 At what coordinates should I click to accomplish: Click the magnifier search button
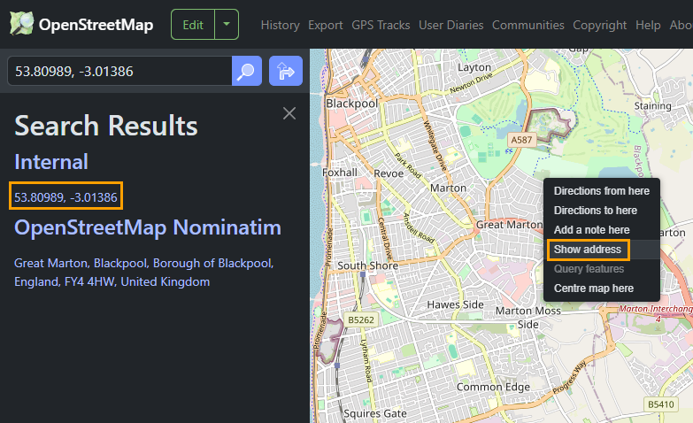coord(247,71)
